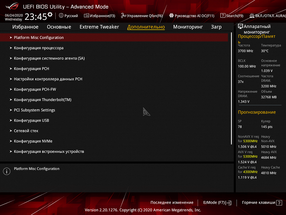
Task: Click Последнее изменение button
Action: tap(172, 203)
